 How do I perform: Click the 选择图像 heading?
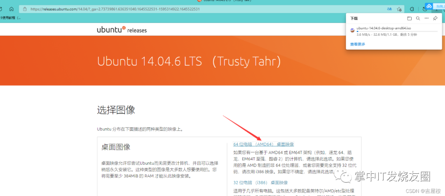coord(116,110)
